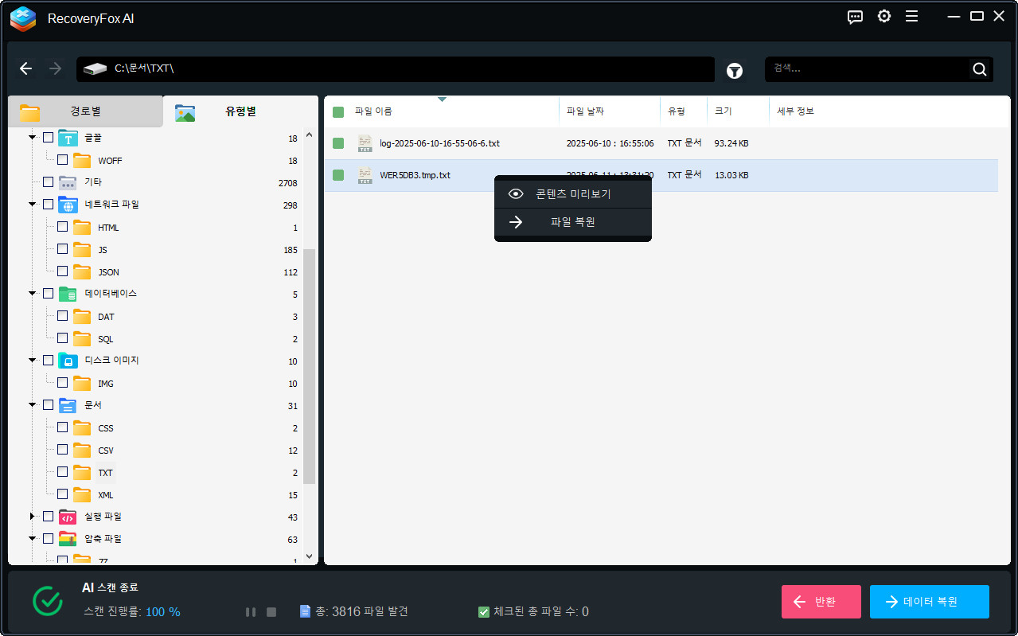Click the stop scan square icon
The image size is (1018, 636).
271,612
